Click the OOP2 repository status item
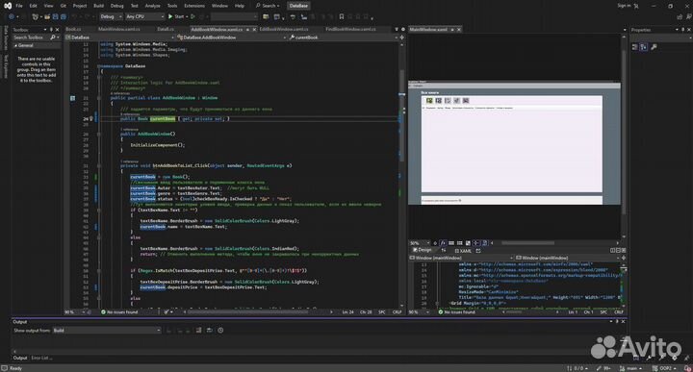Viewport: 693px width, 372px height. tap(664, 368)
